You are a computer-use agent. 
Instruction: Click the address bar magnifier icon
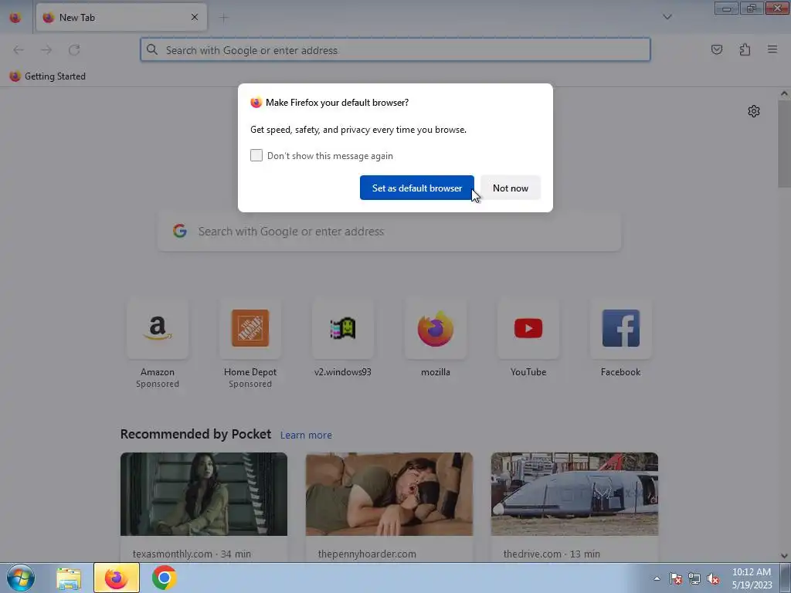152,49
